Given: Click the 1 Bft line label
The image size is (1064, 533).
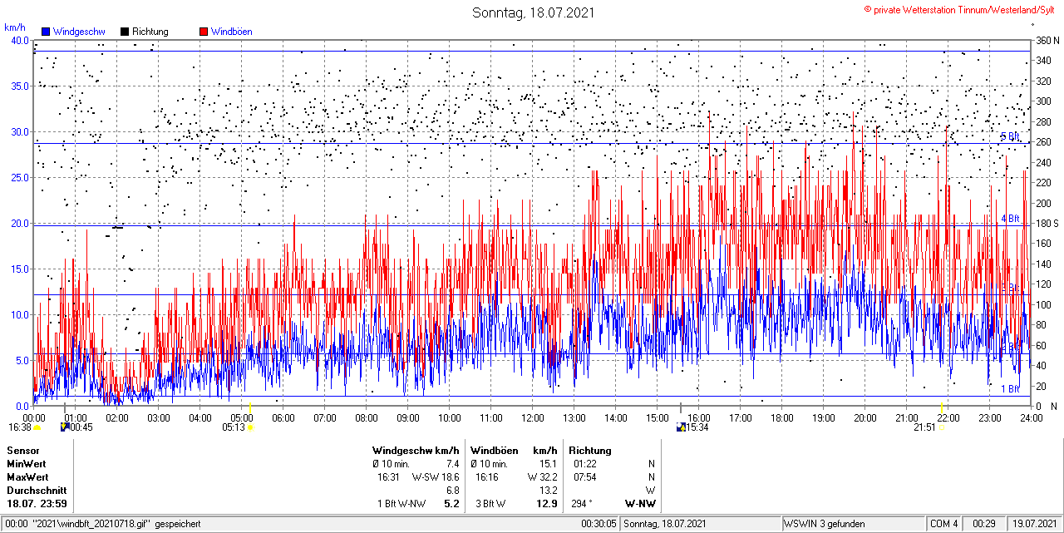Looking at the screenshot, I should 1010,388.
